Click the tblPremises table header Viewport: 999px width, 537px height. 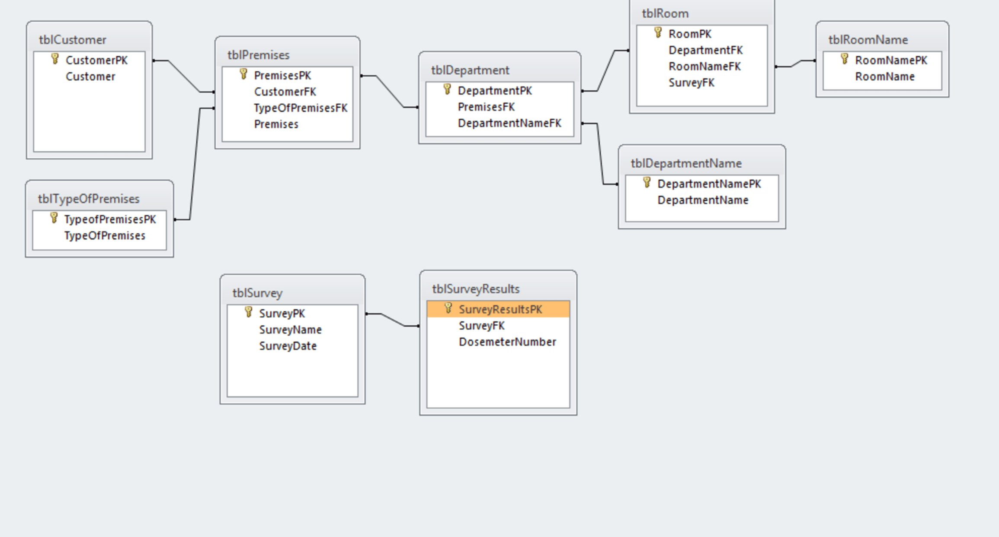pos(259,55)
